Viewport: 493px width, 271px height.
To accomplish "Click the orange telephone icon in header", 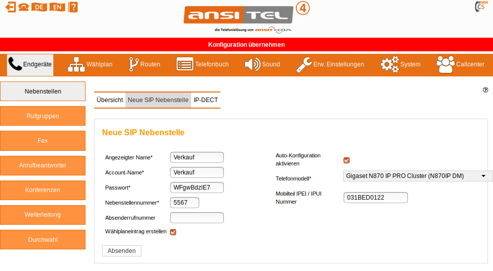I will click(24, 7).
